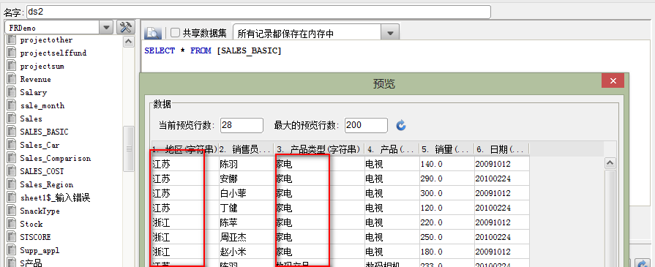Click the Stock table icon

(x=12, y=224)
